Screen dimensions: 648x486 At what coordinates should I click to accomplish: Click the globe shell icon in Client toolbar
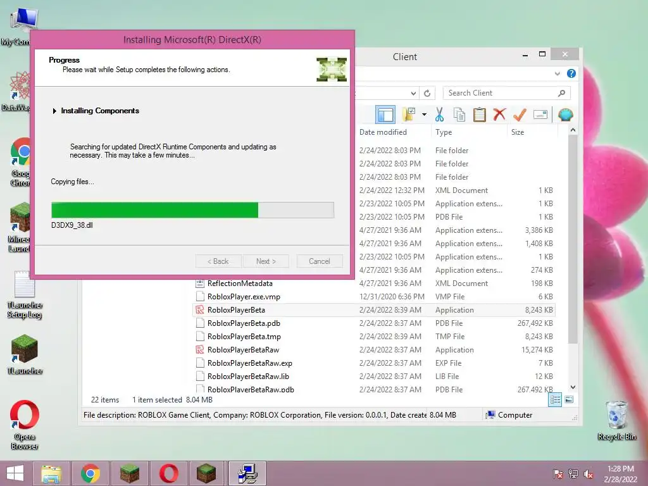click(x=565, y=115)
